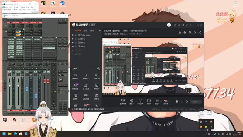Open the user avatar in the live app title bar
This screenshot has width=243, height=137.
click(169, 25)
